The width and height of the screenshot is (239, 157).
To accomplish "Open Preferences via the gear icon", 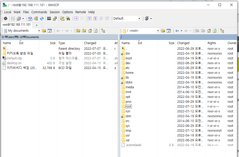I will coord(6,19).
